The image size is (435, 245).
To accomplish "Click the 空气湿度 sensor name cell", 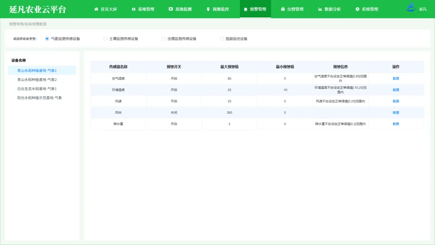I will click(x=118, y=79).
